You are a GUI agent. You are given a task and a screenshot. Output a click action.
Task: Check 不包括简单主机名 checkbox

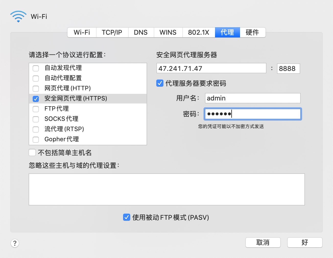32,152
